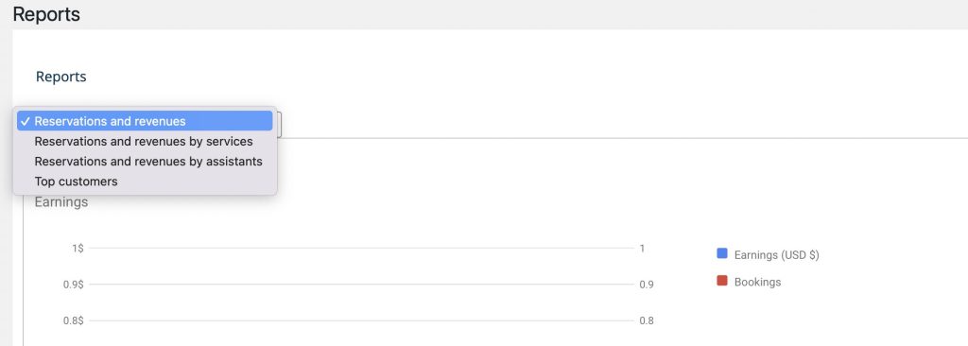The width and height of the screenshot is (968, 346).
Task: Click the 0.9 right axis label
Action: point(647,285)
